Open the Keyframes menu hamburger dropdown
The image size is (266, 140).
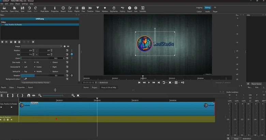pyautogui.click(x=2, y=95)
